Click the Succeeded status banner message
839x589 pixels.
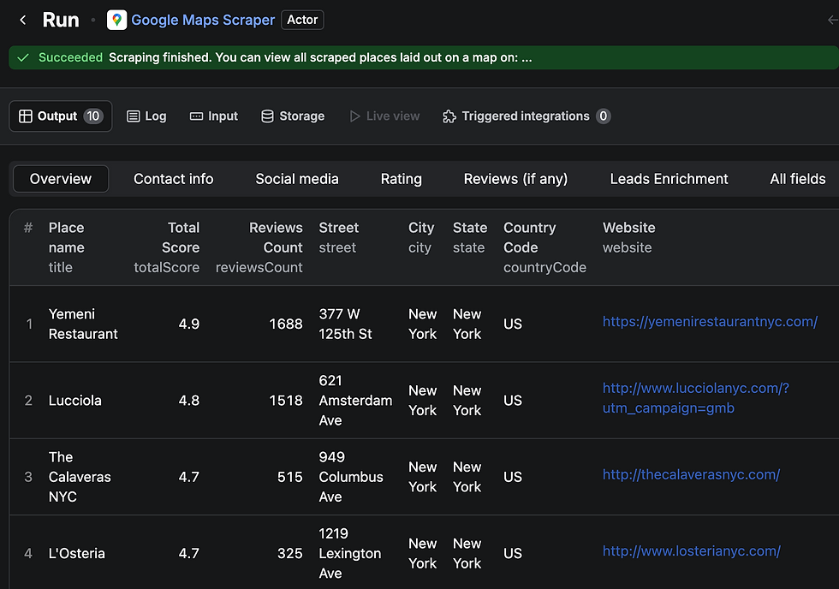click(x=289, y=57)
